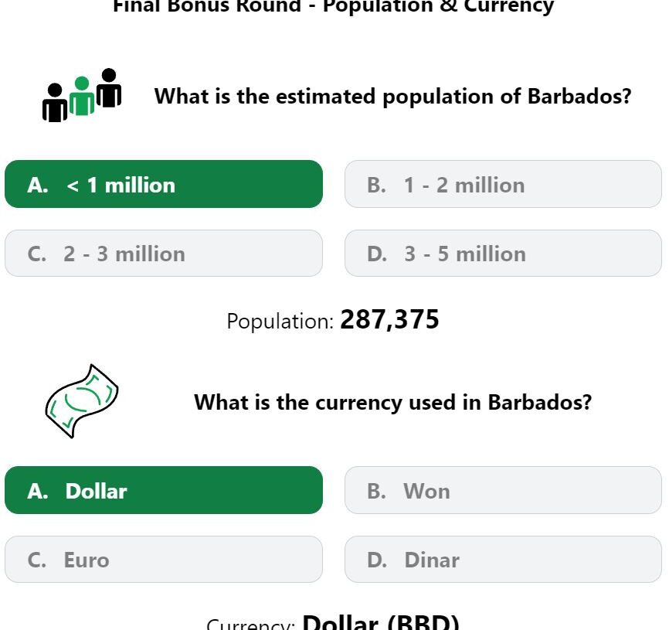Screen dimensions: 669x630
Task: Select answer A '< 1 million'
Action: 164,185
